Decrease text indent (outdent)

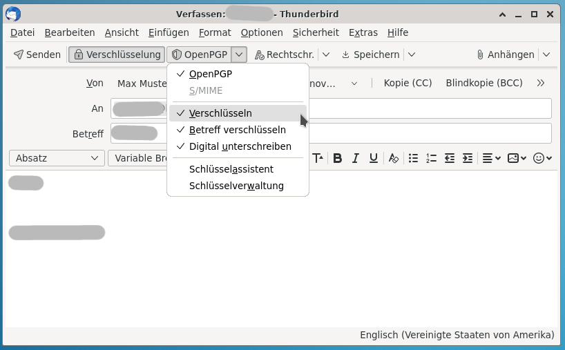[x=450, y=158]
